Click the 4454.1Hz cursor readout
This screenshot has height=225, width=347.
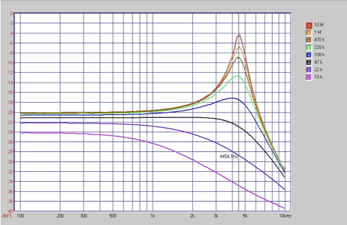click(x=229, y=156)
